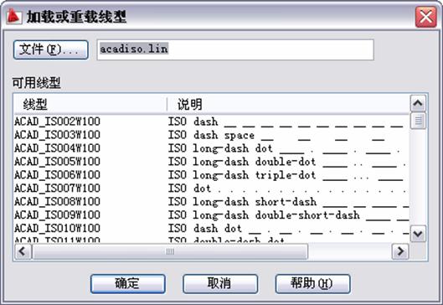This screenshot has height=305, width=443.
Task: Open help via 帮助(H) button
Action: pyautogui.click(x=312, y=283)
